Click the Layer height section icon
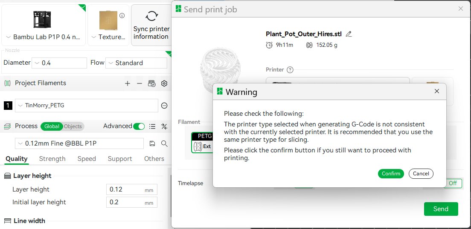 (8, 176)
